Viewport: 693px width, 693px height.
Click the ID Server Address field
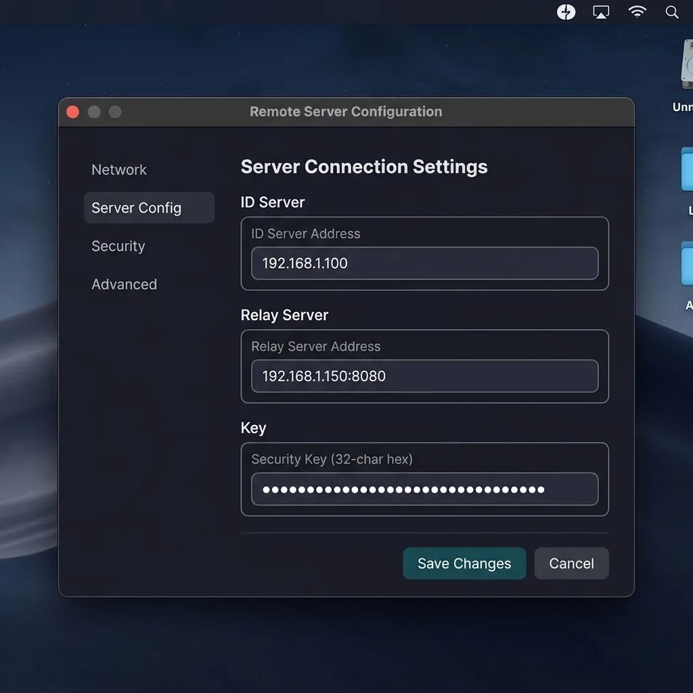pos(425,263)
